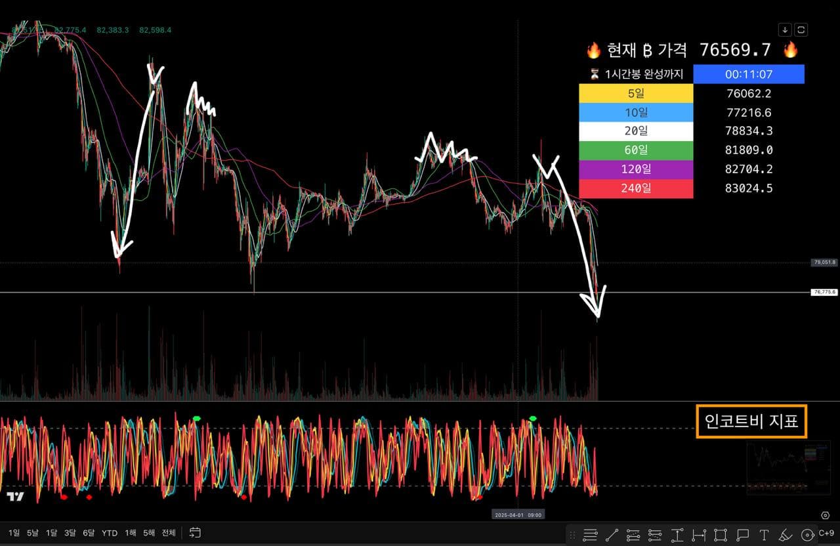
Task: Click the horizontal date range measure tool
Action: [x=699, y=534]
